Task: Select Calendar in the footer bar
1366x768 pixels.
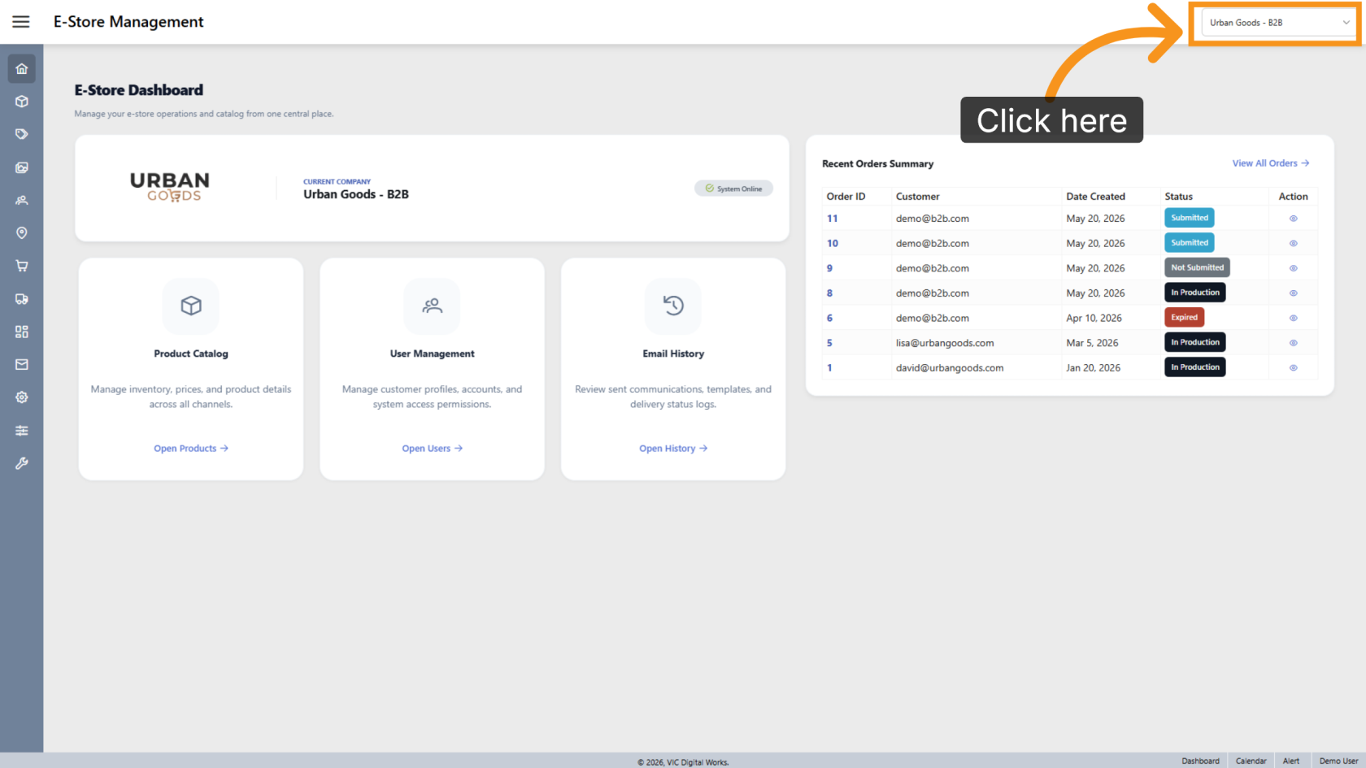Action: pyautogui.click(x=1251, y=761)
